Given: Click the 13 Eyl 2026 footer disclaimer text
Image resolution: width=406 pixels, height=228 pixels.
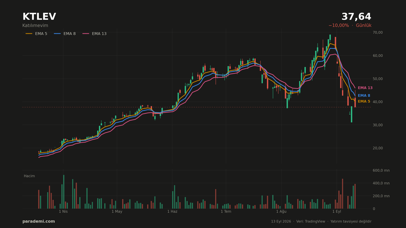Looking at the screenshot, I should coord(321,221).
